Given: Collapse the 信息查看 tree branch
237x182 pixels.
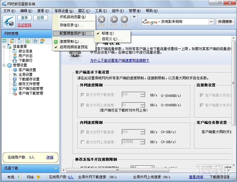Looking at the screenshot, I should 4,47.
